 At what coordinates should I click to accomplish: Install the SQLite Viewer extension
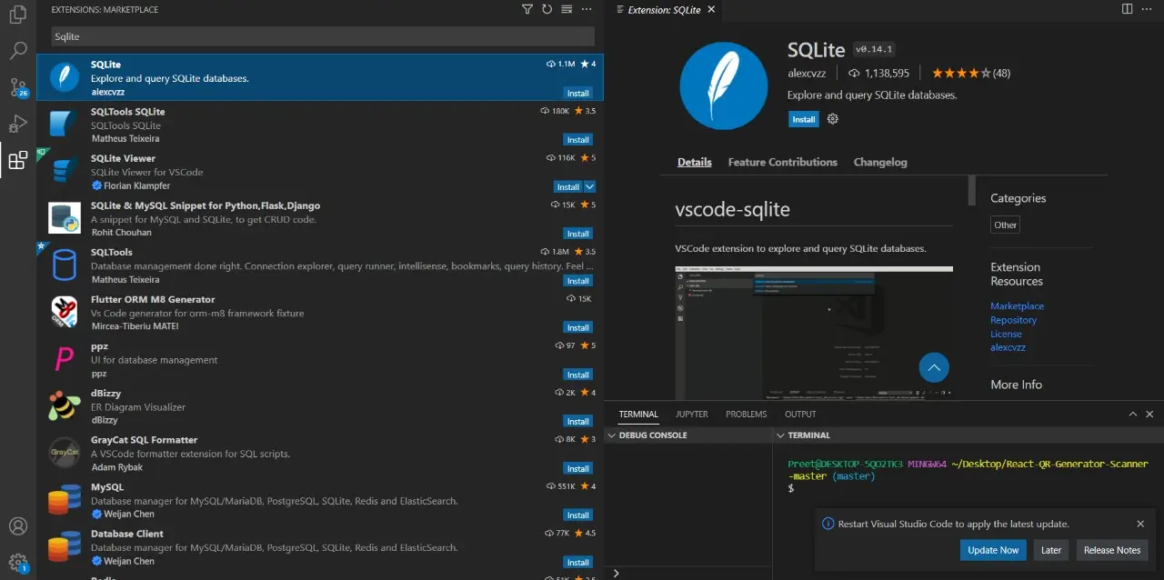coord(568,186)
